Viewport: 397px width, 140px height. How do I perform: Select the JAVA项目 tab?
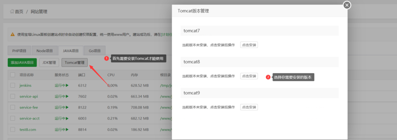(71, 51)
